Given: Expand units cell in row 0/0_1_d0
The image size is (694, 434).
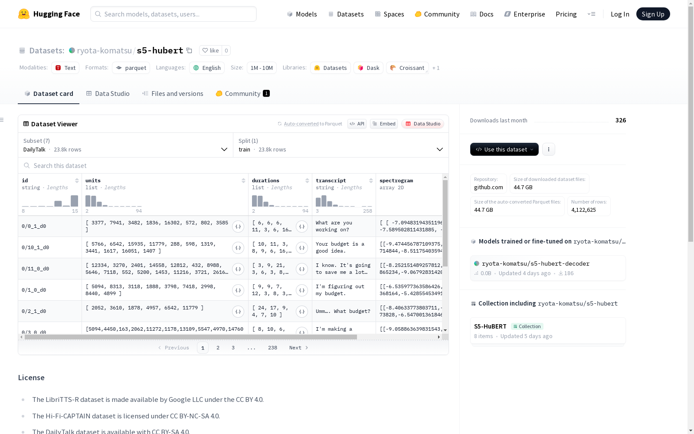Looking at the screenshot, I should tap(238, 227).
